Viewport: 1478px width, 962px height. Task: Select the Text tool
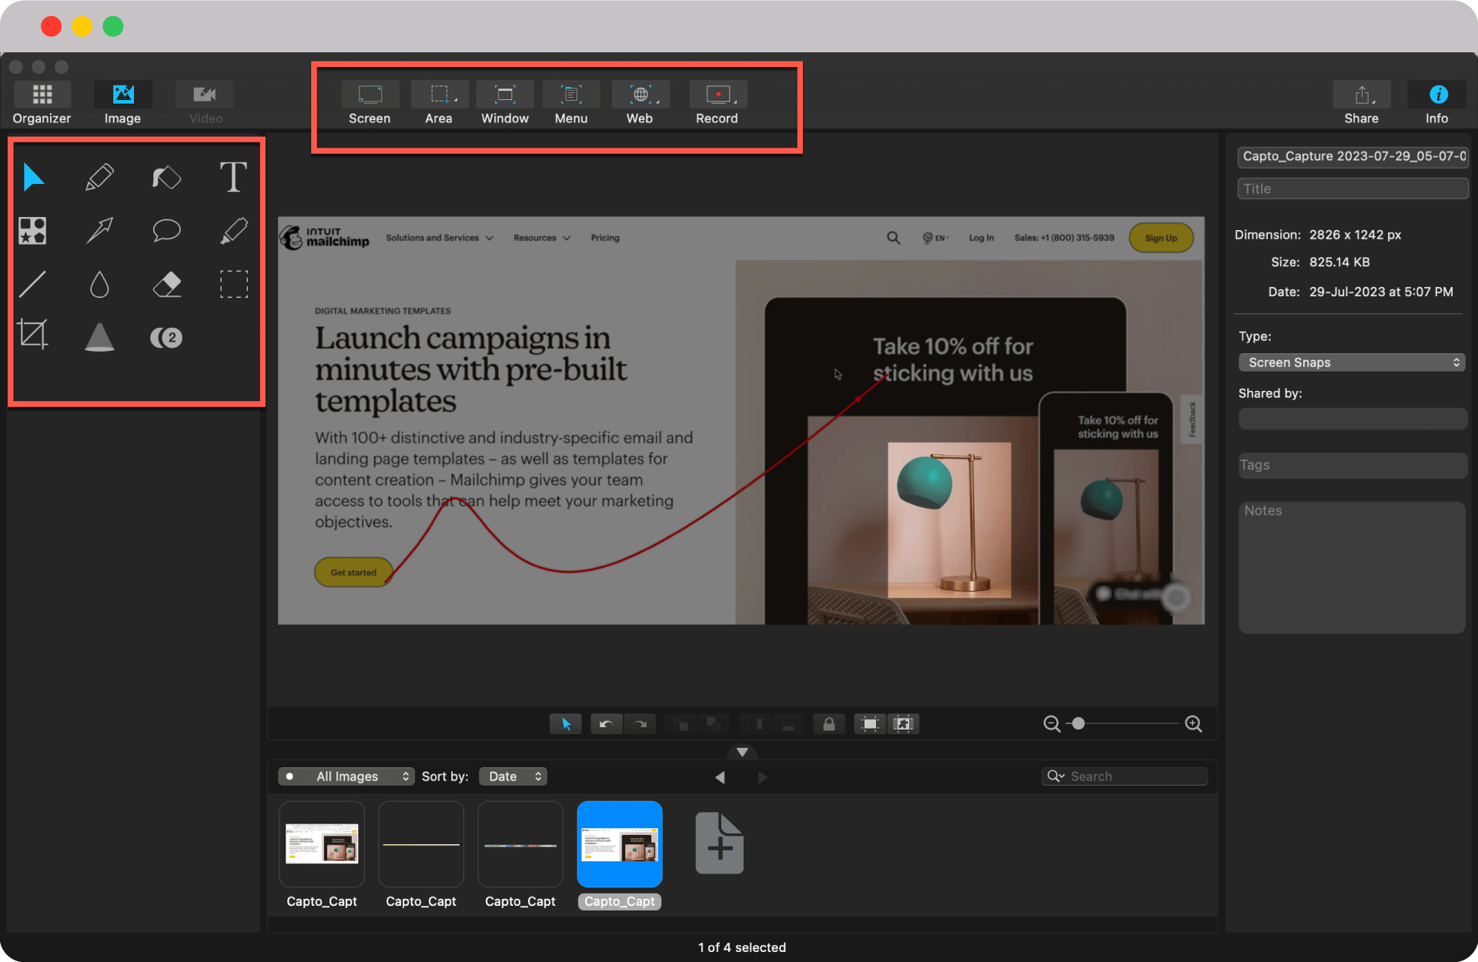tap(233, 177)
